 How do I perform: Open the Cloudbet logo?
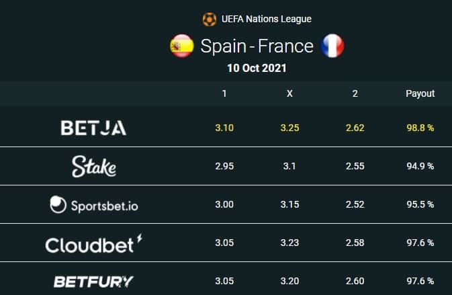pos(93,243)
